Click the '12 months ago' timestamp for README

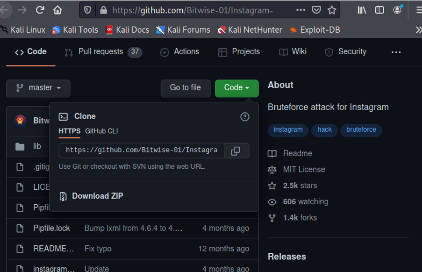tap(224, 249)
